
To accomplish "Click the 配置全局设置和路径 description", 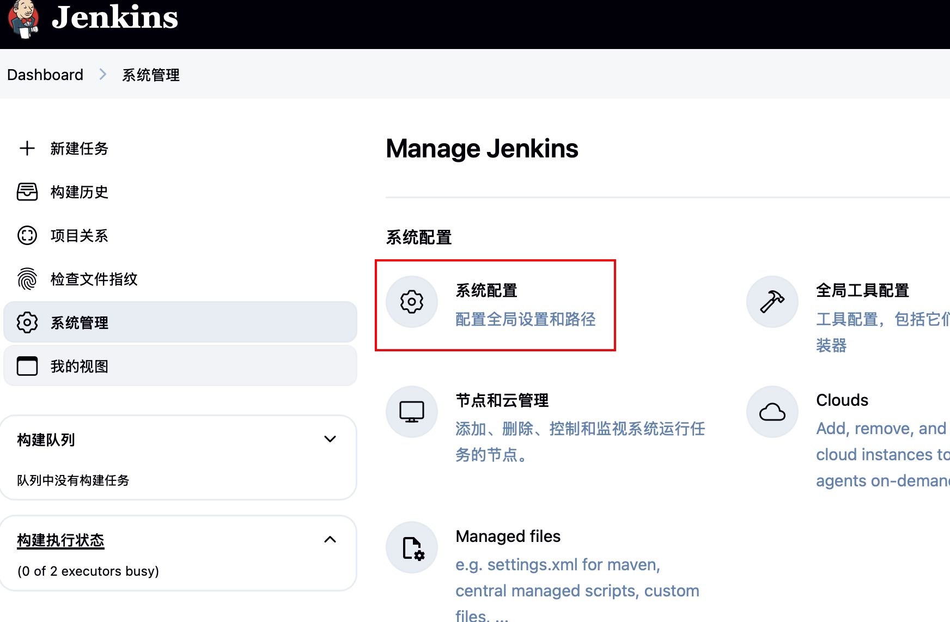I will tap(526, 319).
